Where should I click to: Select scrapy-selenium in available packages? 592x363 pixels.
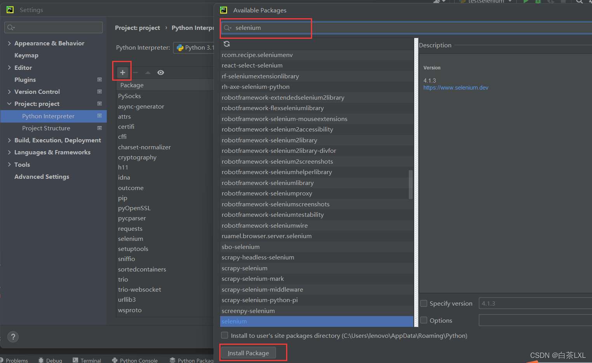[x=317, y=268]
